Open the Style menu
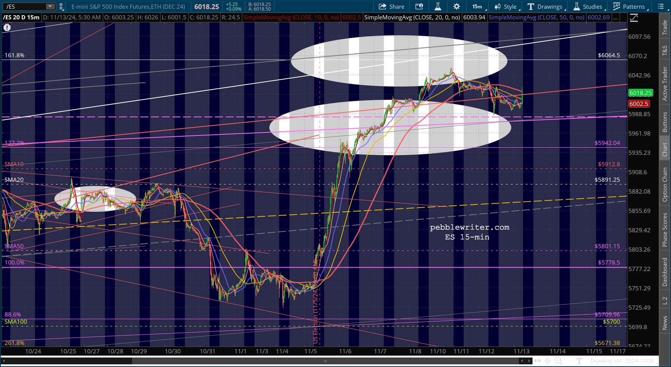671x367 pixels. (x=506, y=6)
